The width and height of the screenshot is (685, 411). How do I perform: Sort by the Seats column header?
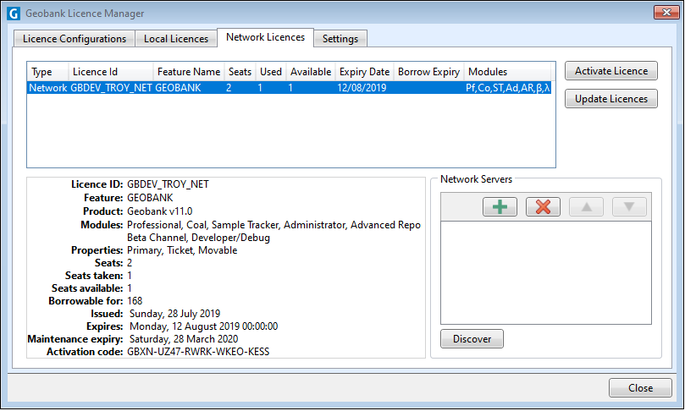pos(240,72)
